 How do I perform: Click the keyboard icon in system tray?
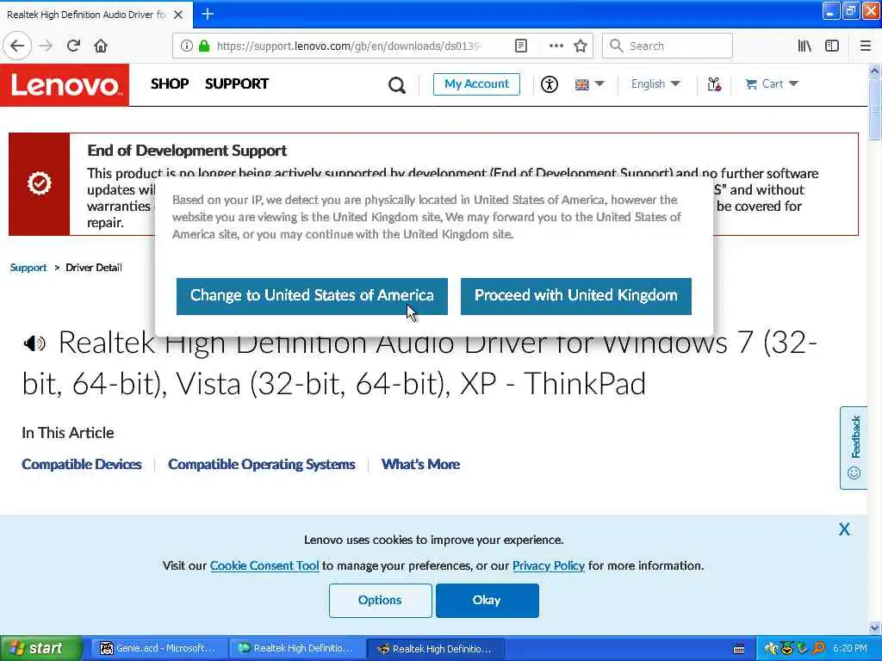[x=739, y=649]
